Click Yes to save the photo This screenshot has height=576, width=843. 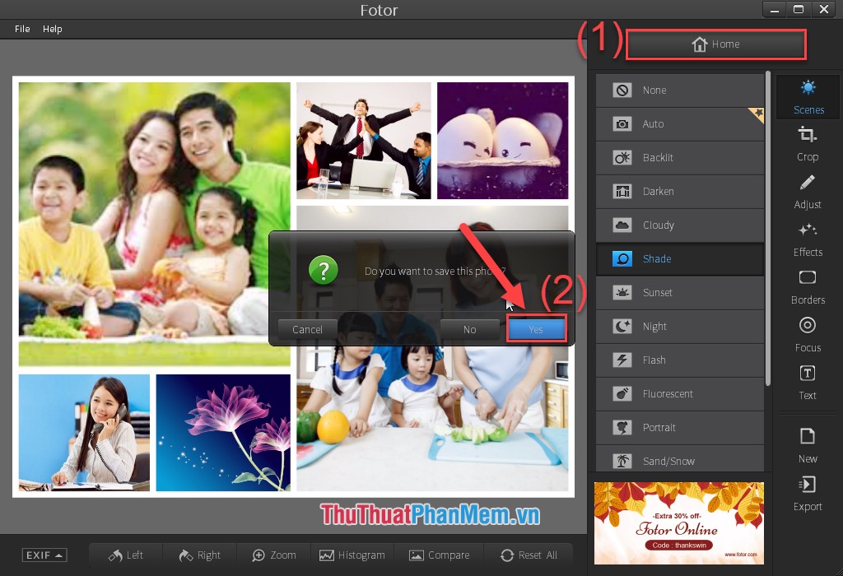click(536, 328)
